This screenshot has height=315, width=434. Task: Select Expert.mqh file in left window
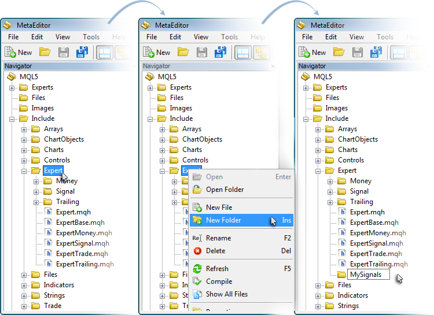[x=73, y=212]
